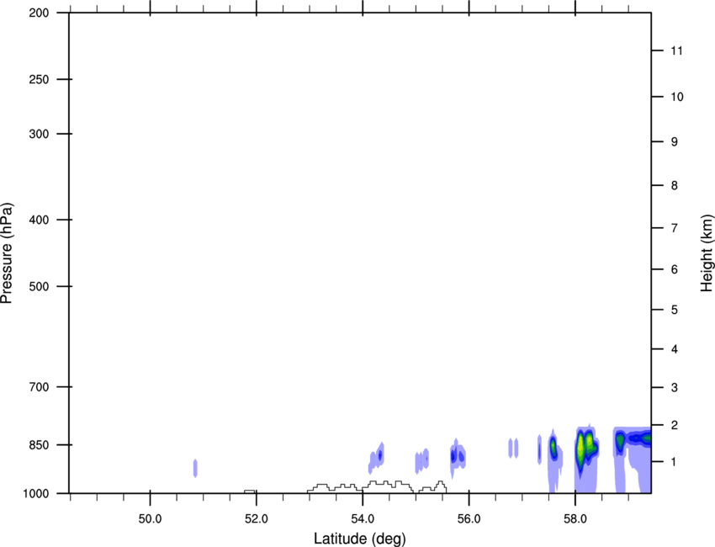715x547 pixels.
Task: Pick the 9 km height label
Action: [675, 142]
